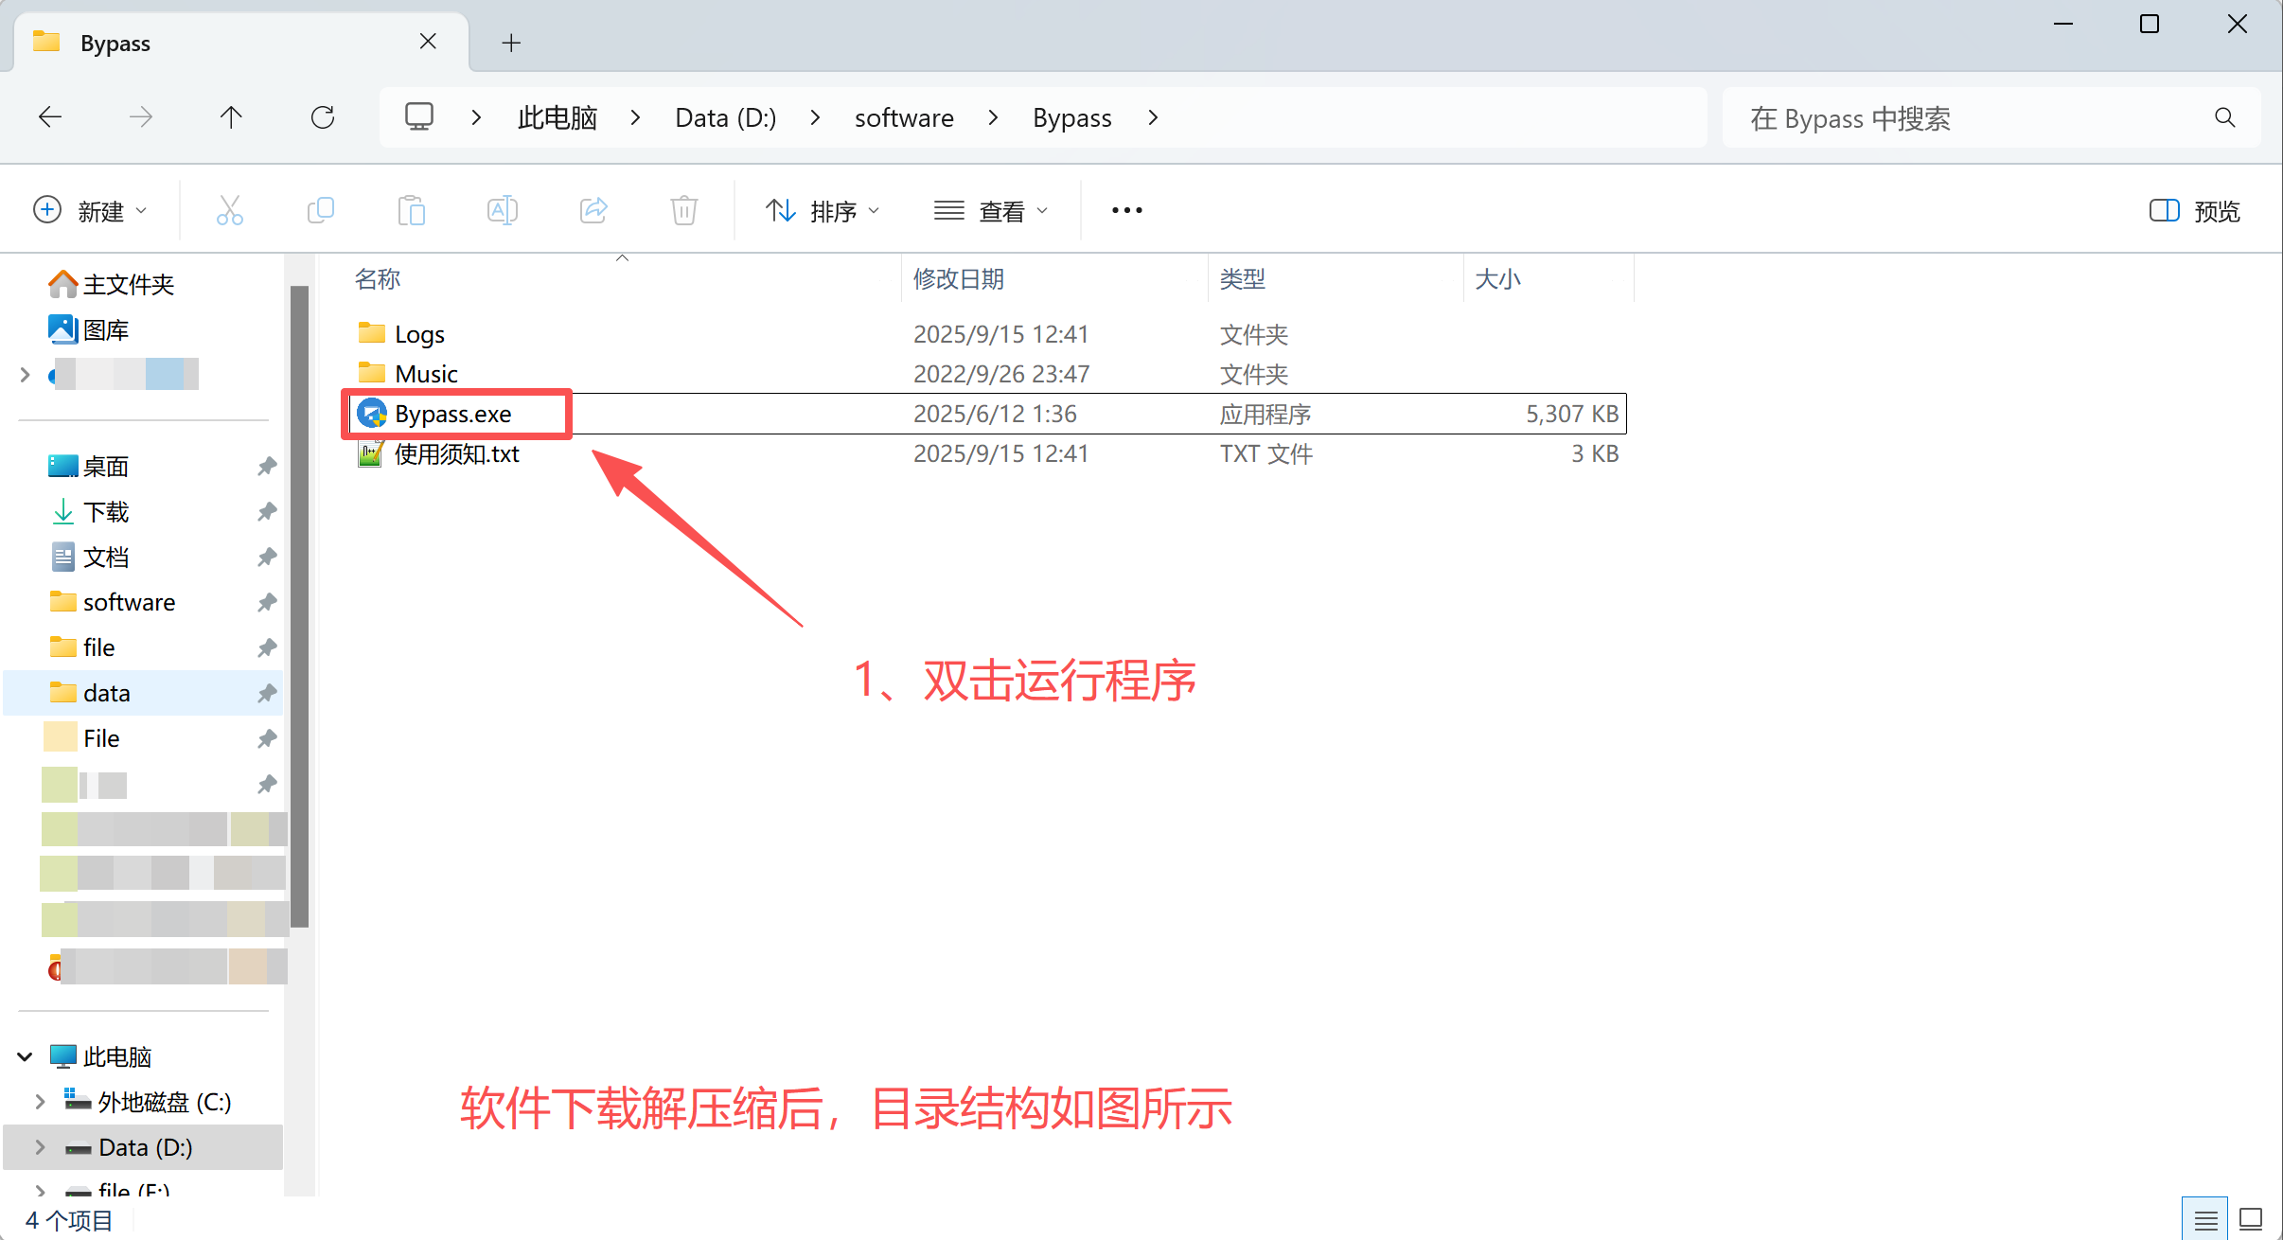This screenshot has height=1240, width=2283.
Task: Open the 查看 view dropdown
Action: (991, 210)
